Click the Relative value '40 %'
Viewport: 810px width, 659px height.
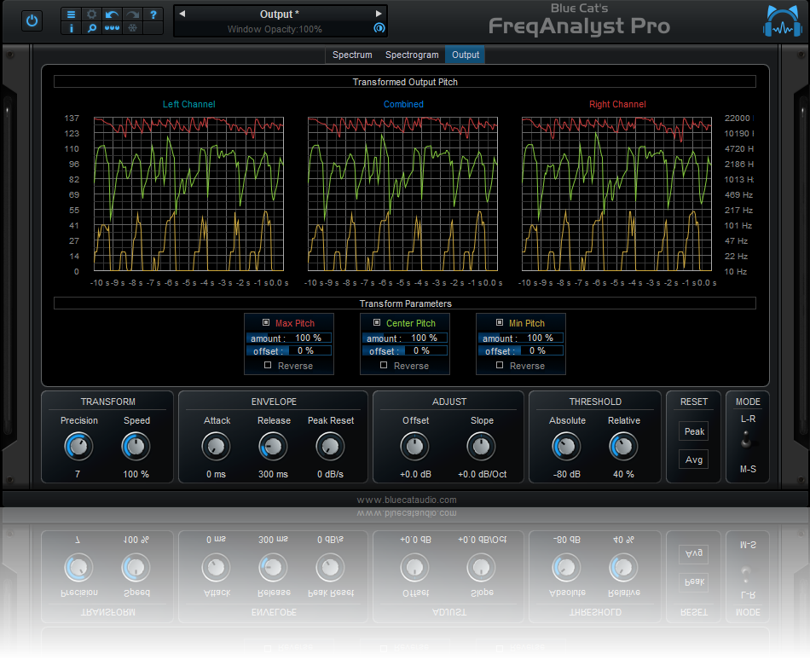(623, 474)
